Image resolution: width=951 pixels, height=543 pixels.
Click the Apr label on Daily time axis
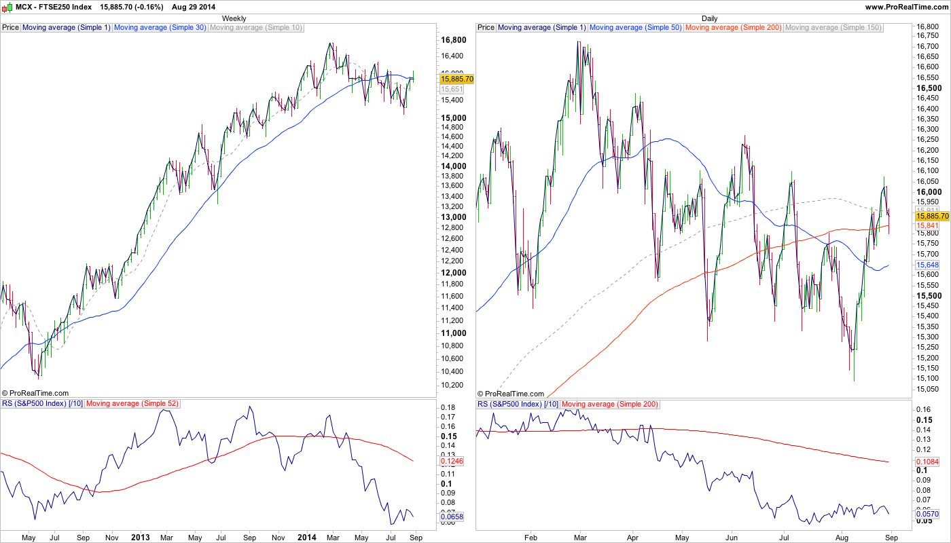point(632,537)
